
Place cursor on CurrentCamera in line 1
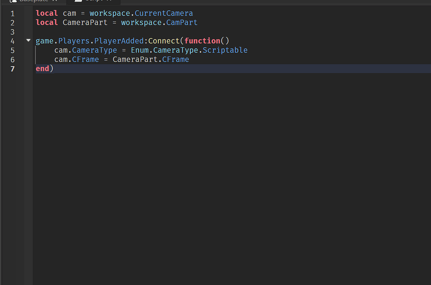tap(164, 13)
